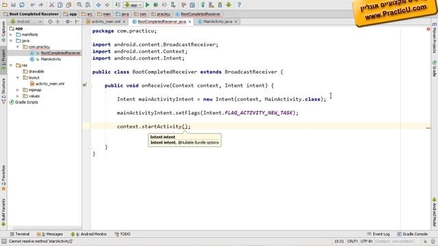The width and height of the screenshot is (438, 246).
Task: Click the app breadcrumb in navigation bar
Action: point(70,14)
